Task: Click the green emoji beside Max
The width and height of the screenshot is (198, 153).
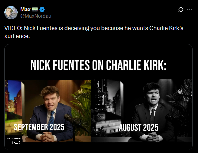Action: [35, 9]
